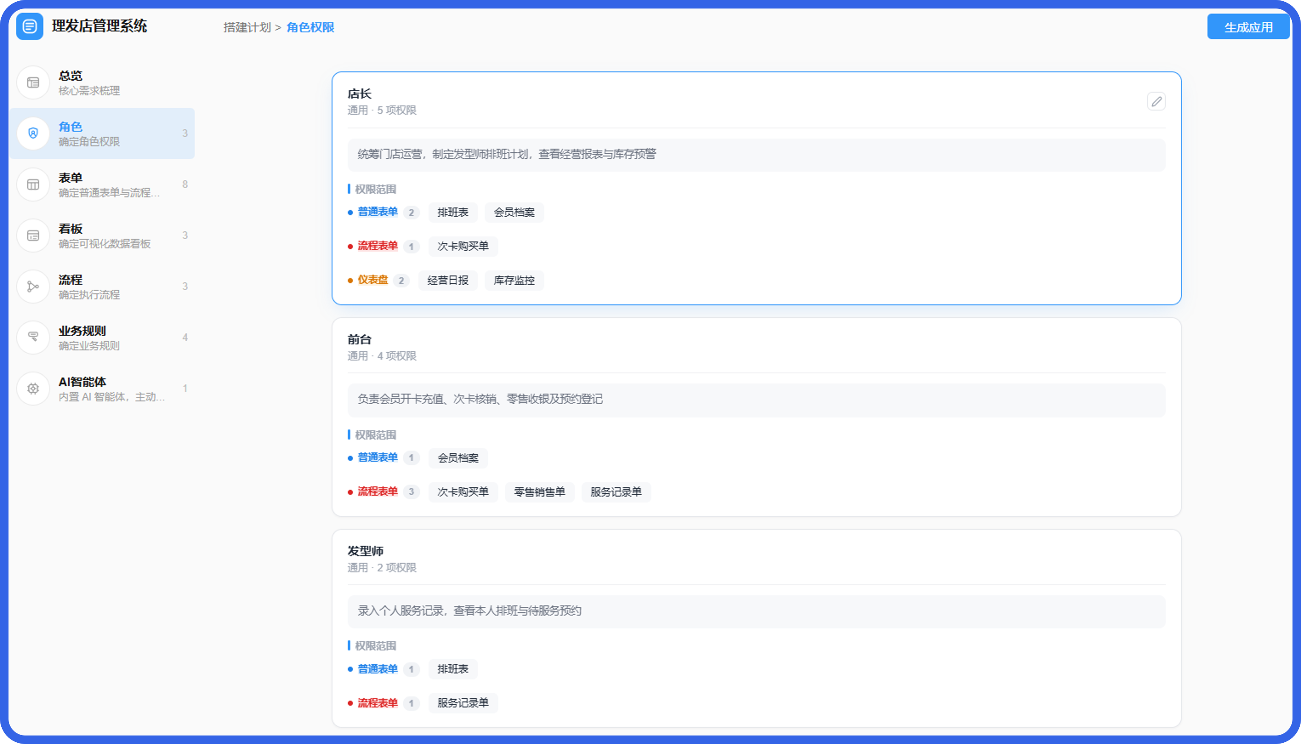
Task: Click the 理发店管理系统 title
Action: (99, 26)
